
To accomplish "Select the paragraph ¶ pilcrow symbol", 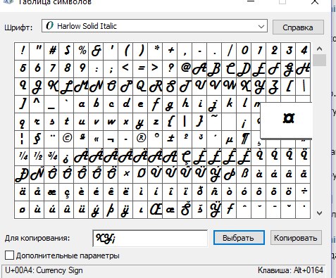I will pos(244,139).
